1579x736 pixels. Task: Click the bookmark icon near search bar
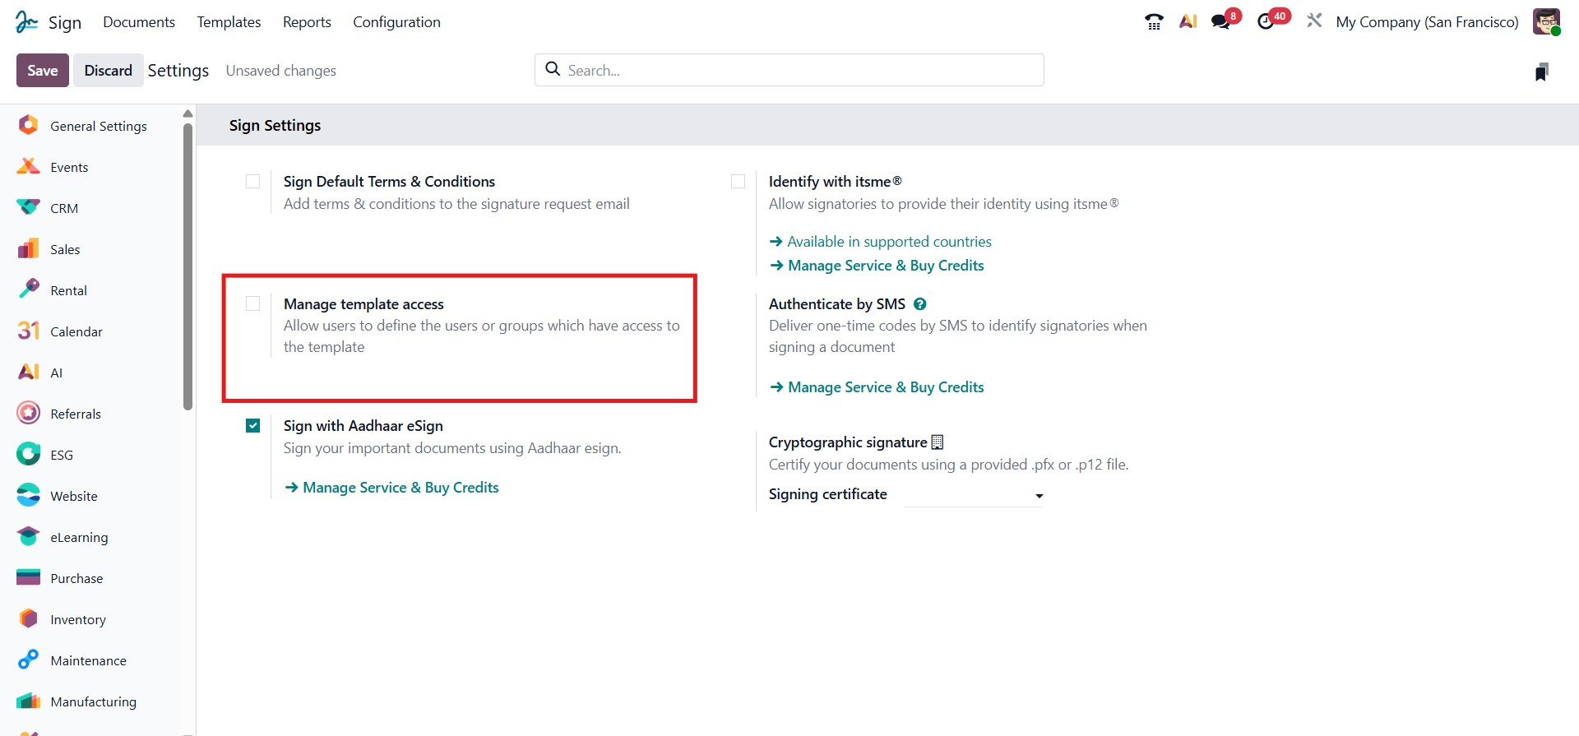pyautogui.click(x=1541, y=72)
